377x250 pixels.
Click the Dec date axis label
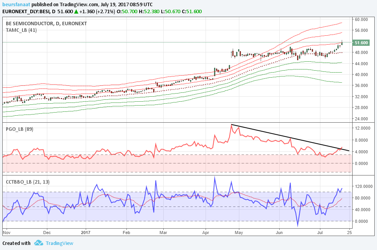point(47,233)
